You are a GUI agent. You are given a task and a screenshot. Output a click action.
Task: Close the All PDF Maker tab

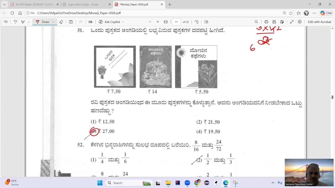pos(58,4)
